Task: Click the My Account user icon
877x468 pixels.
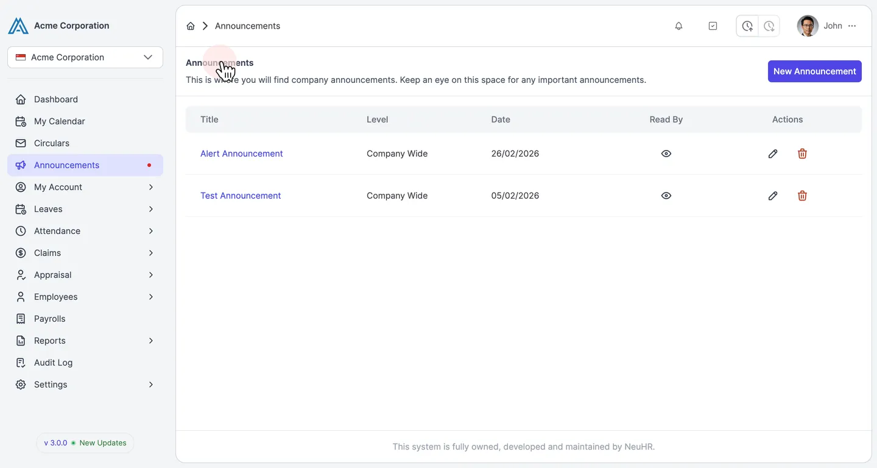Action: (x=21, y=187)
